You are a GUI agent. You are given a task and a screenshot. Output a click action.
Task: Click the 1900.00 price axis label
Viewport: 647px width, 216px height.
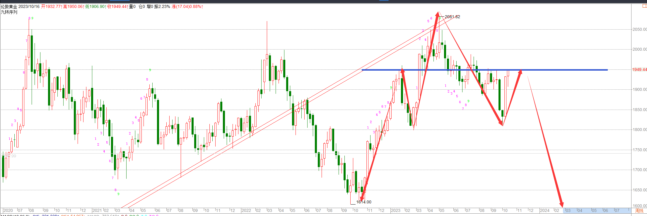tap(639, 89)
